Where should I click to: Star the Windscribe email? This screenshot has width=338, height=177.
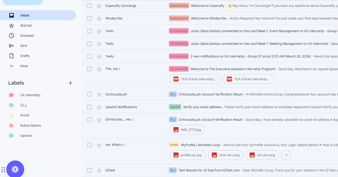(x=99, y=18)
